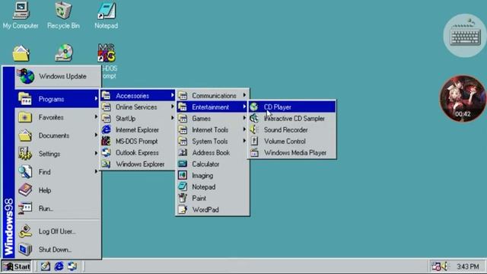The height and width of the screenshot is (274, 487).
Task: Expand the Internet Tools submenu arrow
Action: click(244, 129)
